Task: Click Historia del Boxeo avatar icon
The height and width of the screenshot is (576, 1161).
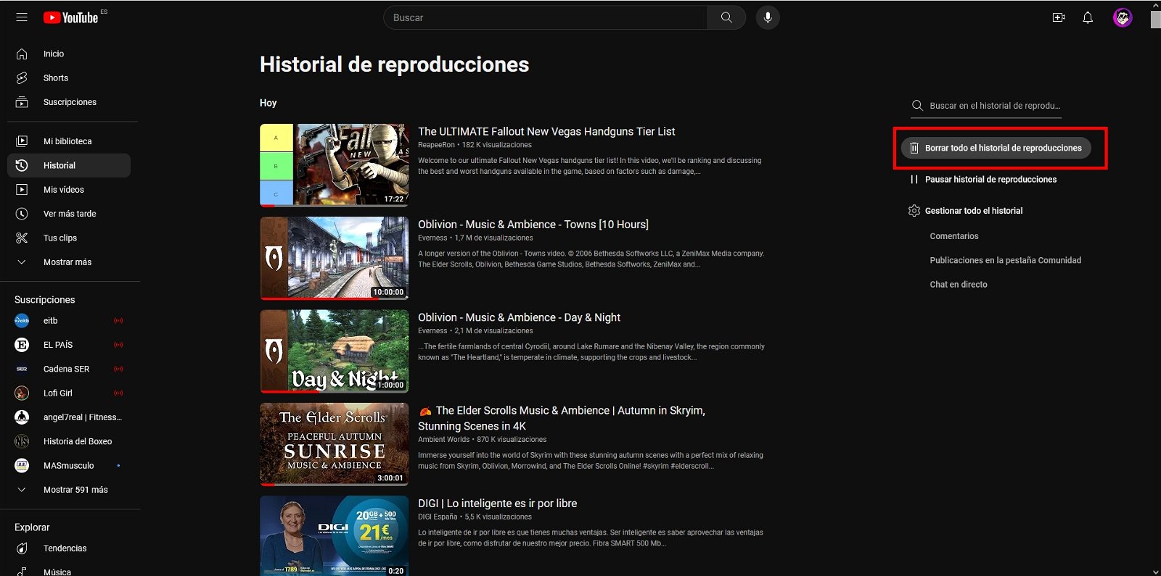Action: (22, 441)
